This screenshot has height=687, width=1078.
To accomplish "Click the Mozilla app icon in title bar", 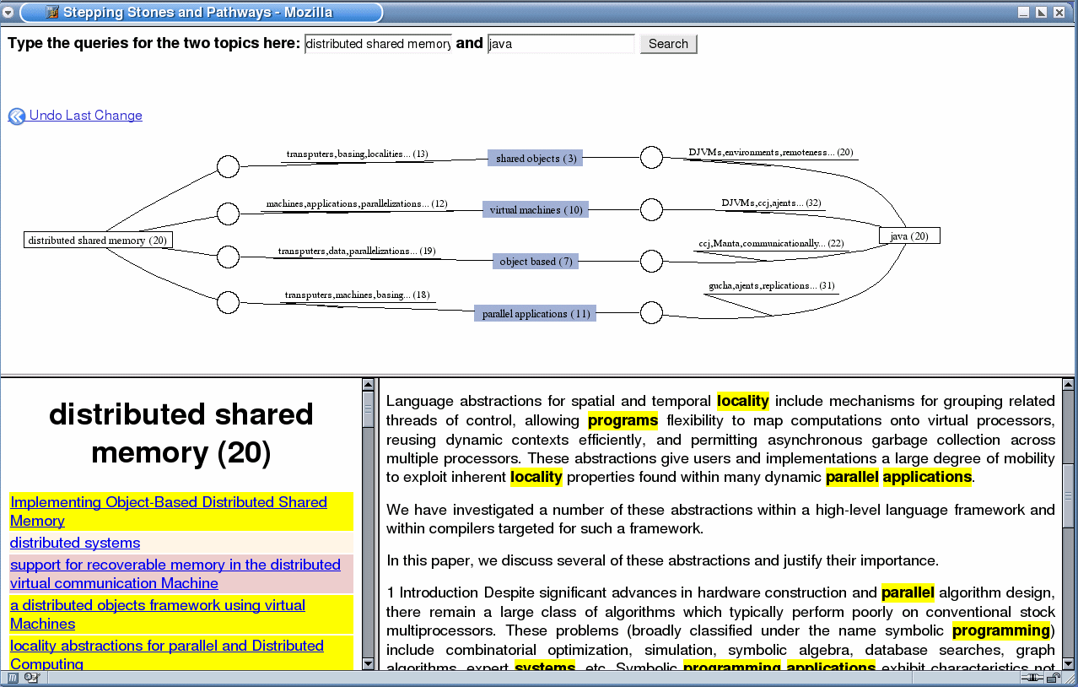I will [52, 12].
